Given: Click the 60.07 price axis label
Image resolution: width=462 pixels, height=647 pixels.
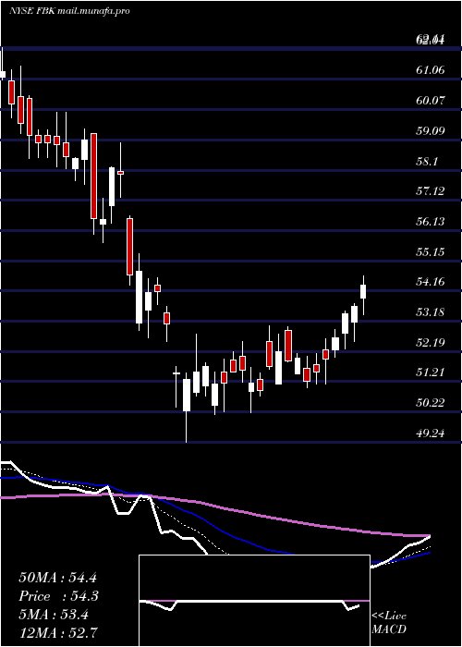Looking at the screenshot, I should [431, 100].
